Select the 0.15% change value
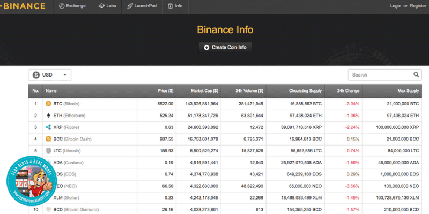Viewport: 429px width, 214px height. [353, 139]
